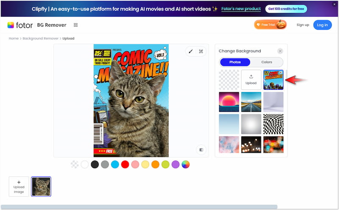The width and height of the screenshot is (339, 210).
Task: Click the Upload Image tile
Action: tap(19, 187)
